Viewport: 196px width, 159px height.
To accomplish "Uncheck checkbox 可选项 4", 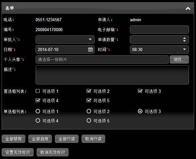I will pos(38,100).
